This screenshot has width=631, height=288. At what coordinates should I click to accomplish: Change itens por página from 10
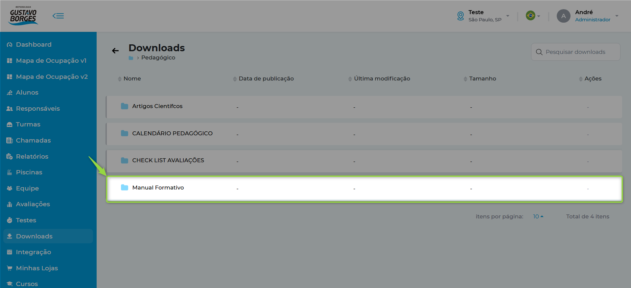pyautogui.click(x=538, y=216)
